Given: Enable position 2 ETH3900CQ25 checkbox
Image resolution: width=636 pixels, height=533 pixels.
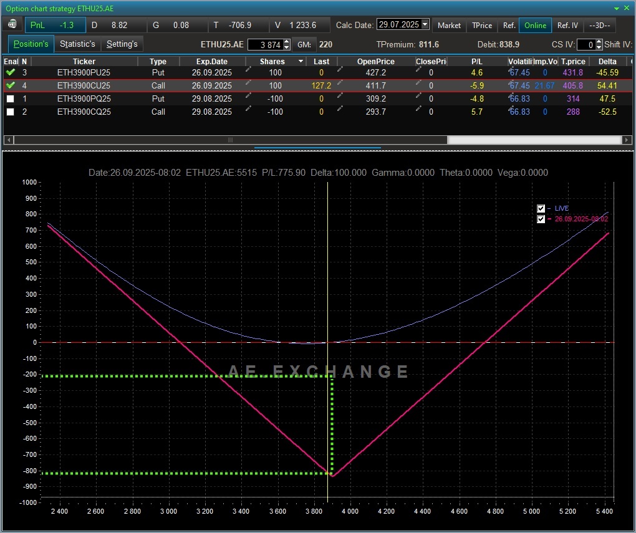Looking at the screenshot, I should point(11,112).
